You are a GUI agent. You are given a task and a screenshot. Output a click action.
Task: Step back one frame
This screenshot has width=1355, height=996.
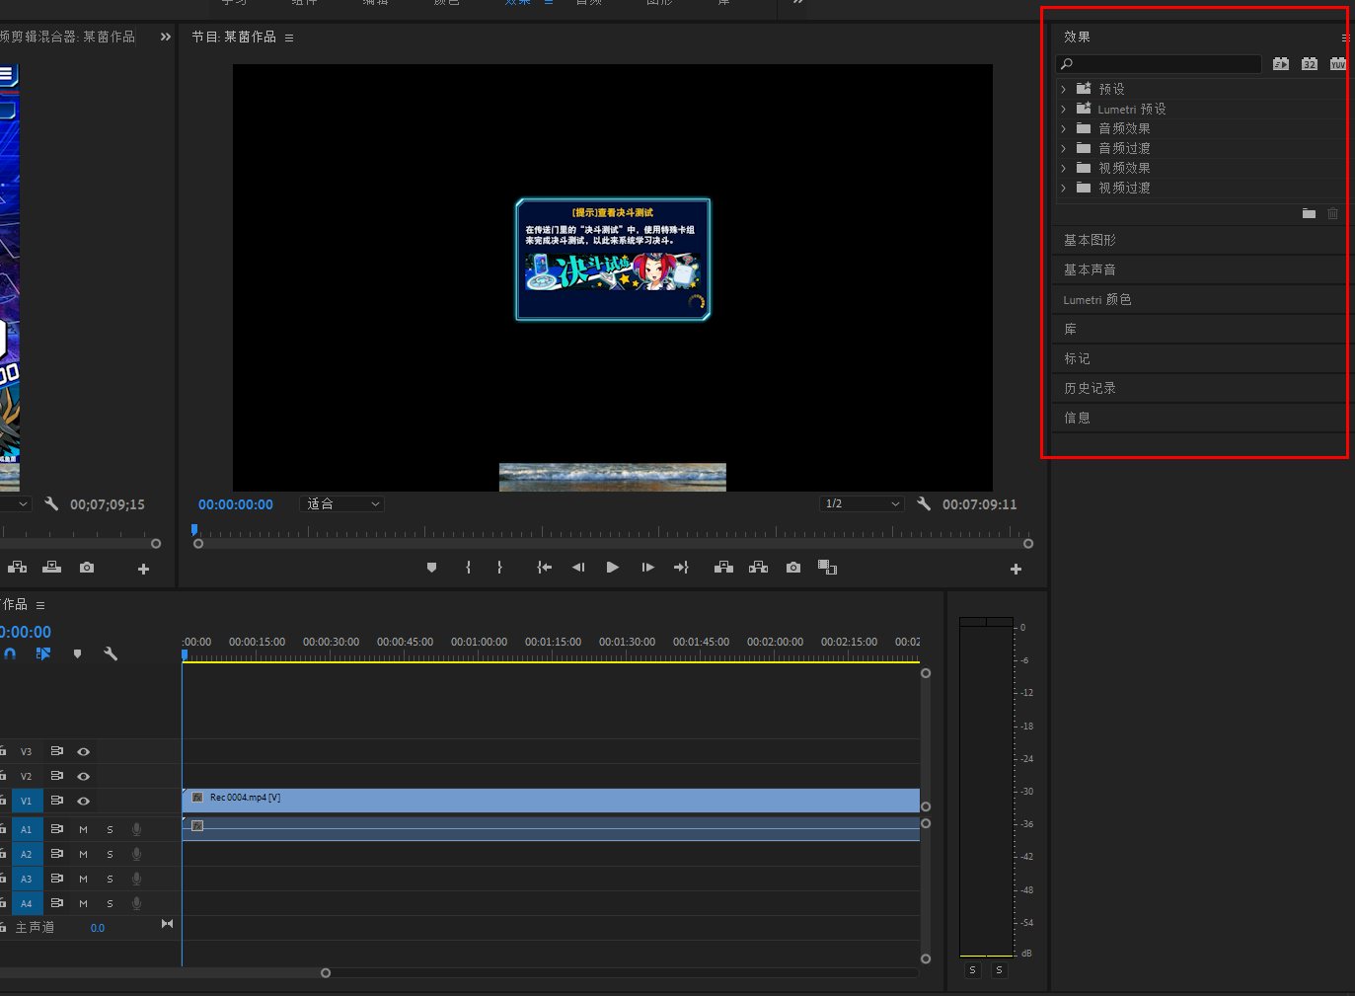coord(578,568)
